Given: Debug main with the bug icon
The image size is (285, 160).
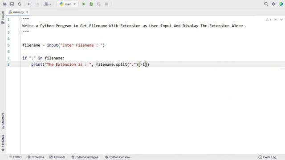Looking at the screenshot, I should 91,4.
